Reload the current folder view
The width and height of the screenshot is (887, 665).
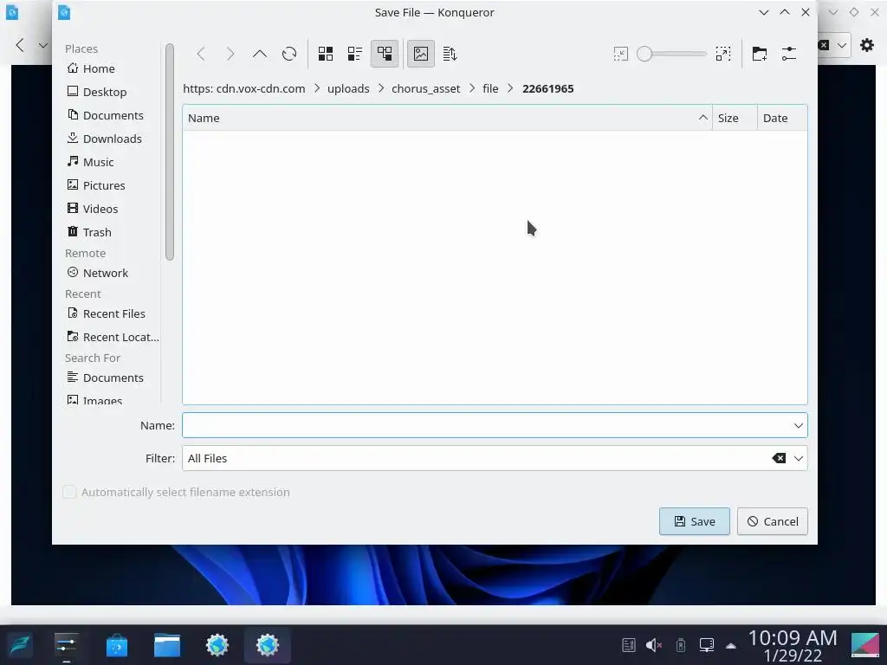[x=289, y=55]
